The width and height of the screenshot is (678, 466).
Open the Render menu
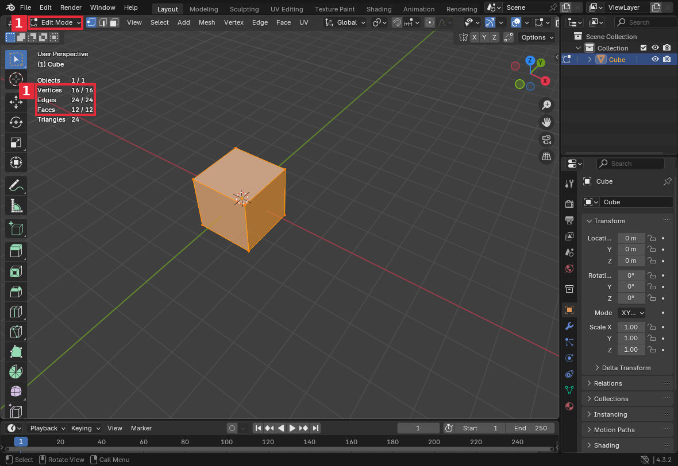pyautogui.click(x=71, y=8)
